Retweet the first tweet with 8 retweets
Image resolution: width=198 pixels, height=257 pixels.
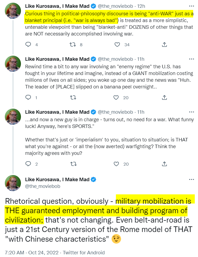(x=72, y=45)
